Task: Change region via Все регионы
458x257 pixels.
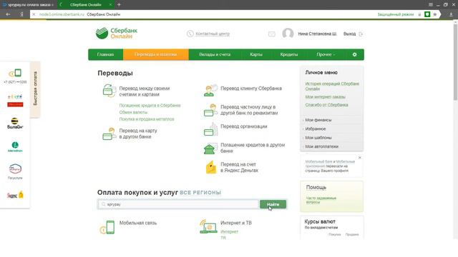Action: click(200, 193)
